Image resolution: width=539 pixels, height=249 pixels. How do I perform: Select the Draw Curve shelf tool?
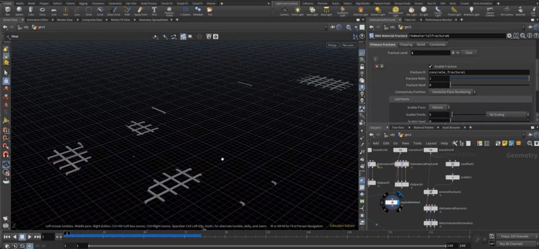[x=114, y=11]
